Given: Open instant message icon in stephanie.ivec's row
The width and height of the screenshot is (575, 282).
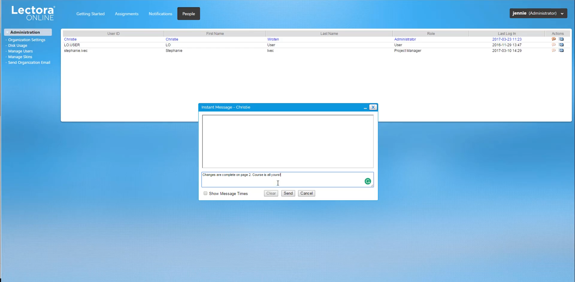Looking at the screenshot, I should [x=553, y=50].
